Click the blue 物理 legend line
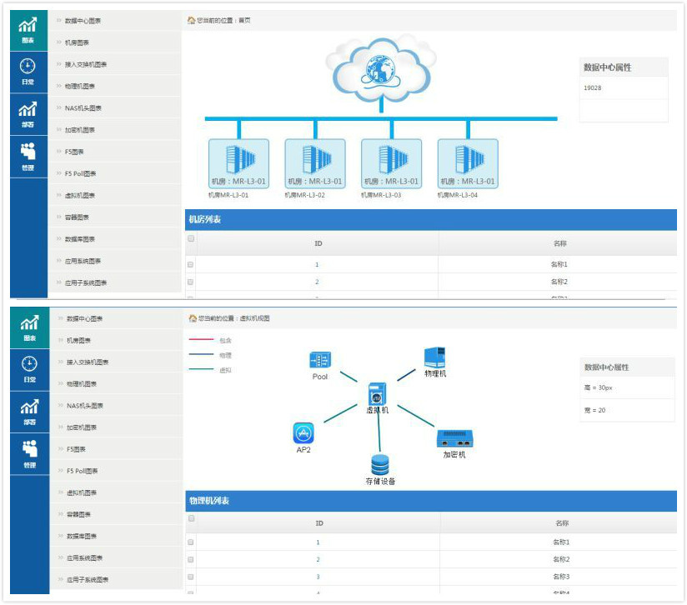 coord(201,354)
